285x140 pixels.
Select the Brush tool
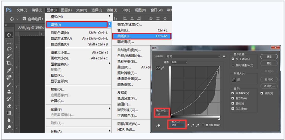click(x=9, y=85)
